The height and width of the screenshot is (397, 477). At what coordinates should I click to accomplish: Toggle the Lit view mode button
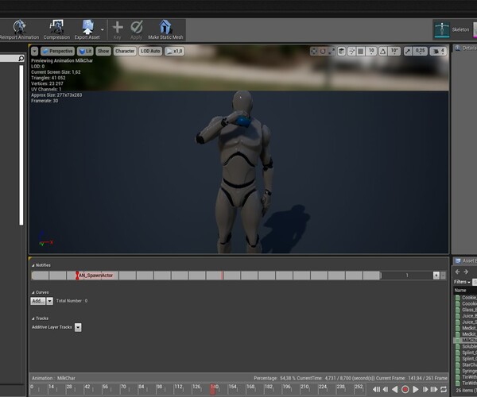84,51
